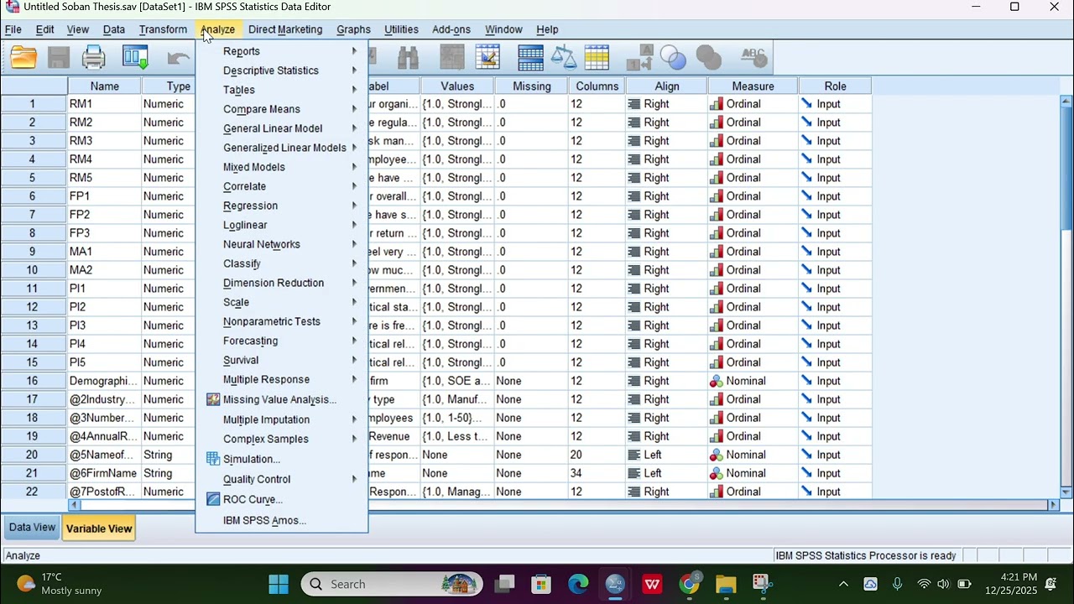The image size is (1074, 604).
Task: Click the Ordinal measure cell for RM1
Action: point(753,104)
